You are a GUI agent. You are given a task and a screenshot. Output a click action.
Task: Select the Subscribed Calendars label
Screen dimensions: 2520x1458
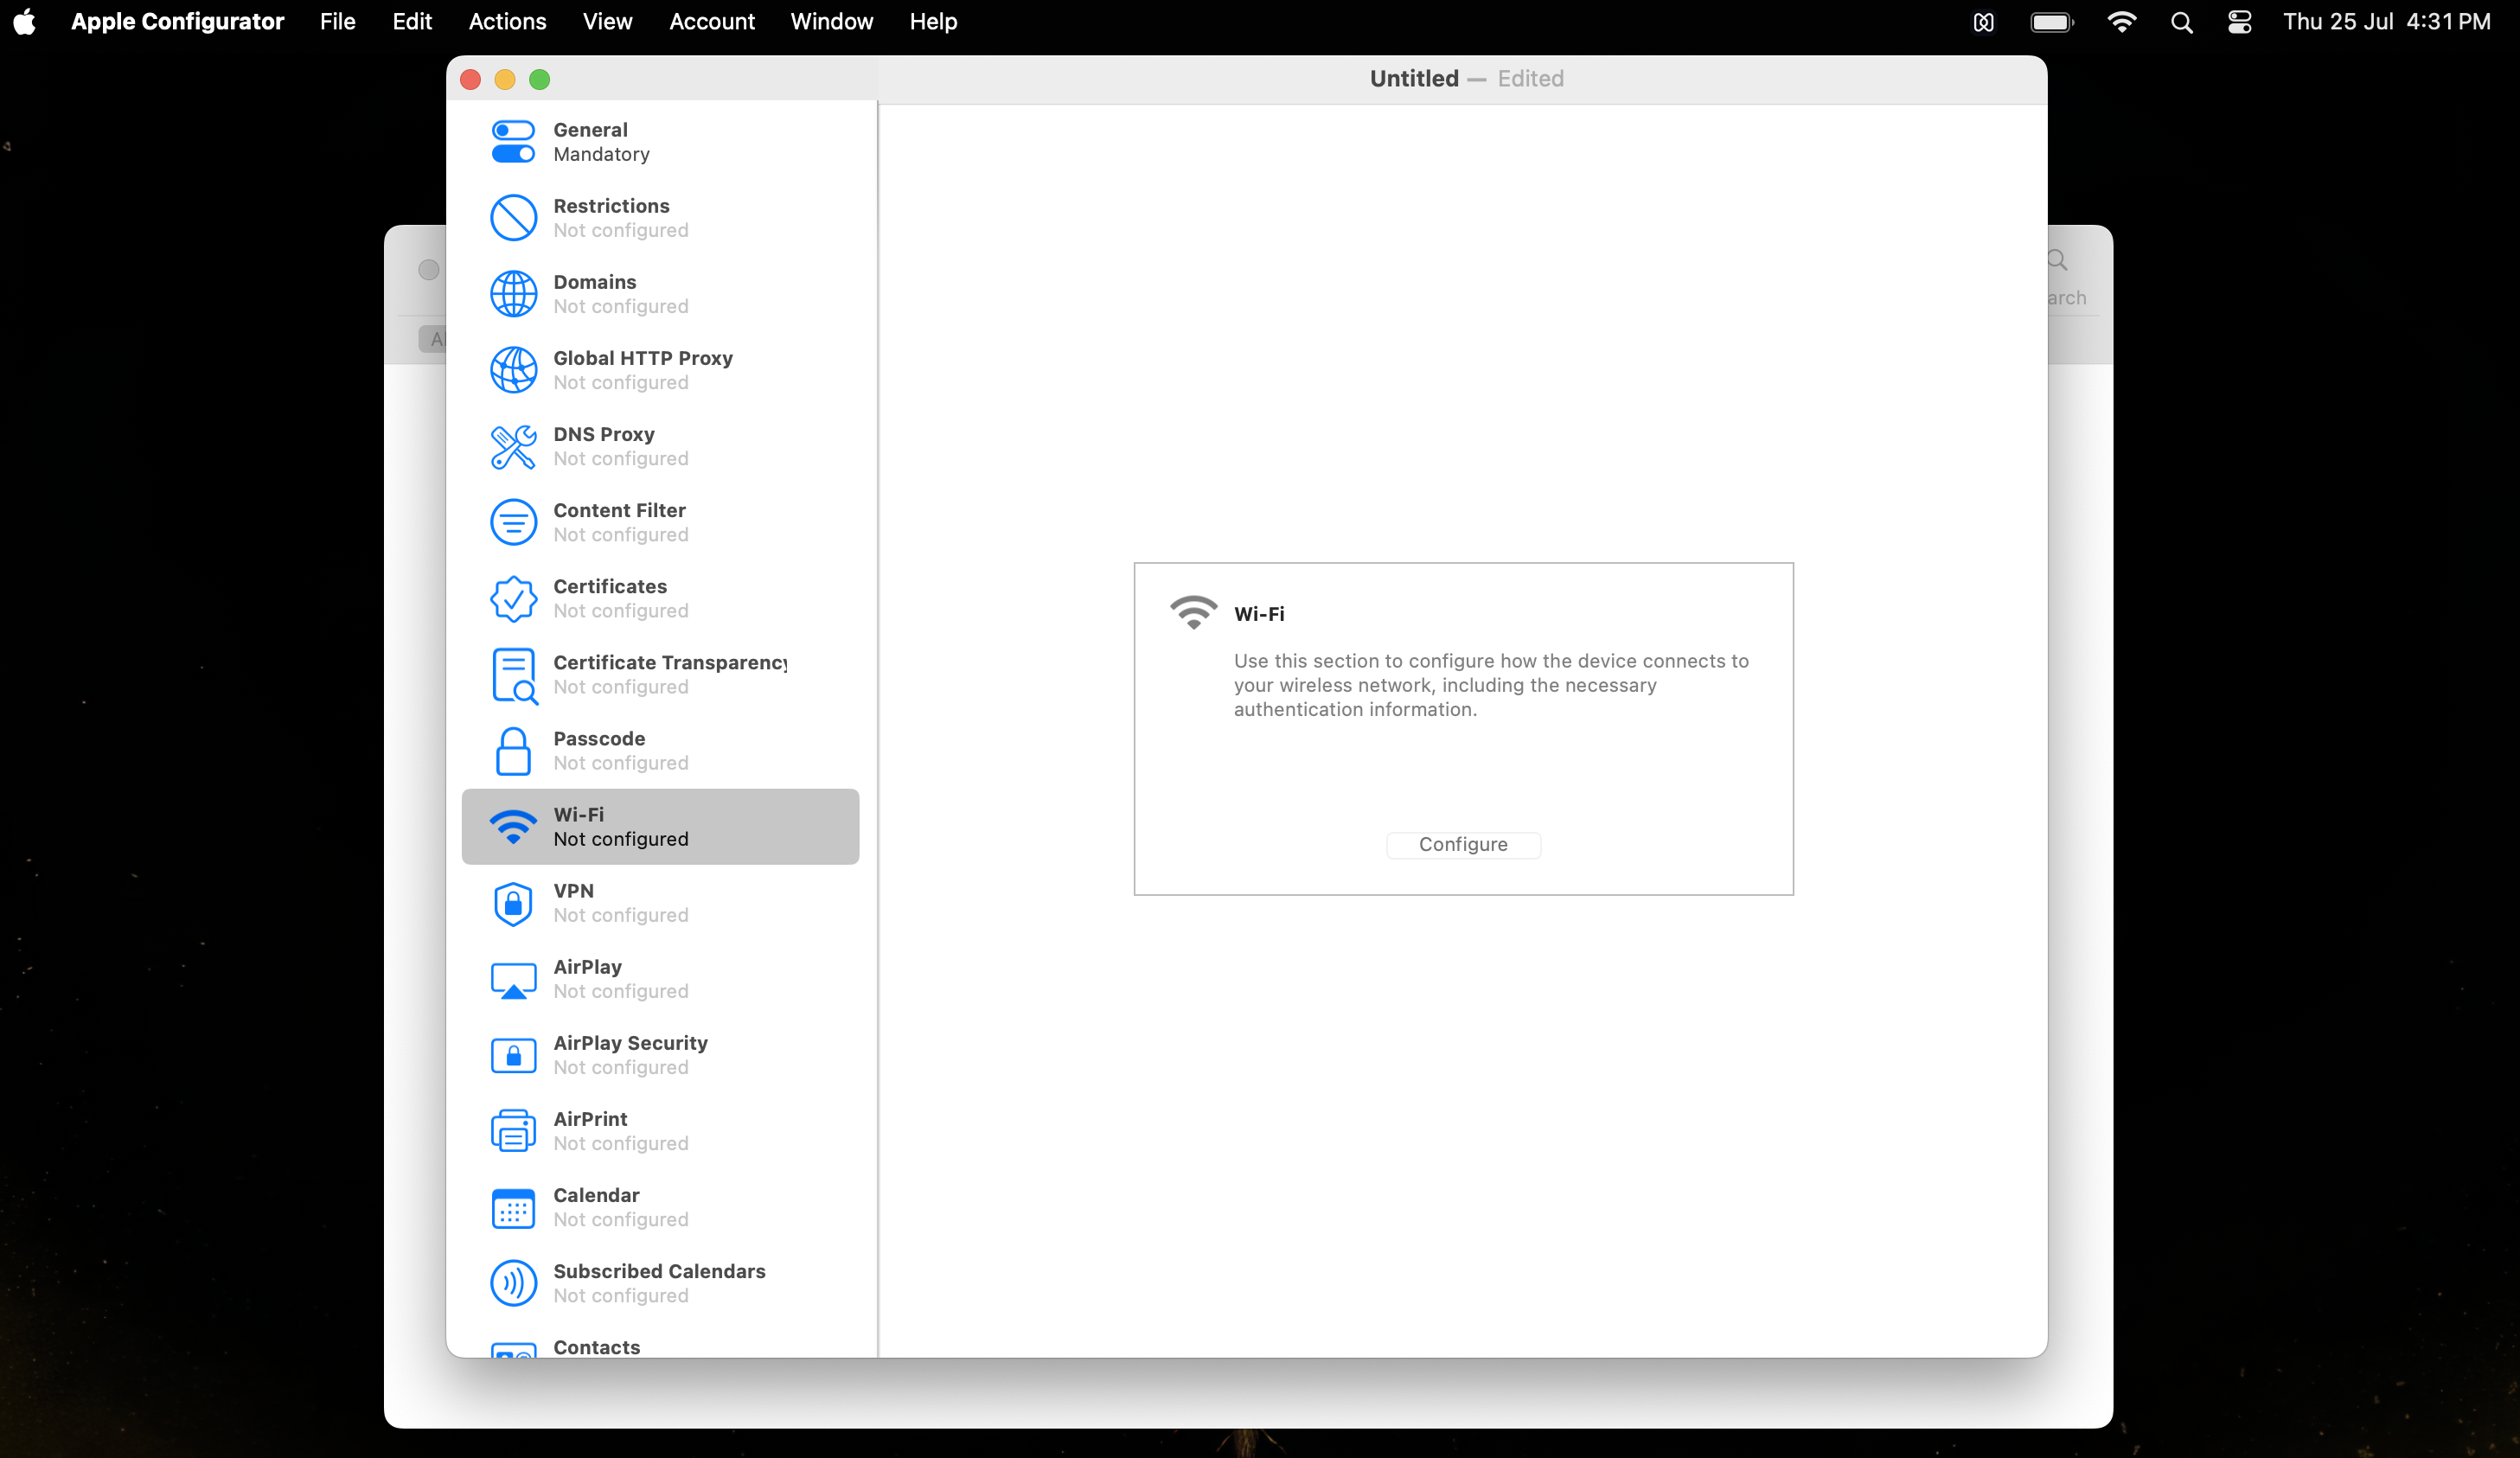point(659,1271)
